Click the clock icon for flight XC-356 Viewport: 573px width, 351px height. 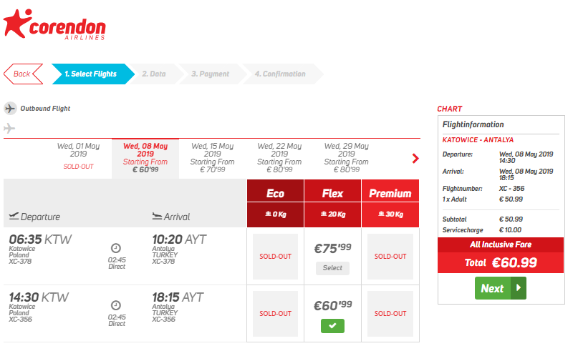(x=116, y=305)
